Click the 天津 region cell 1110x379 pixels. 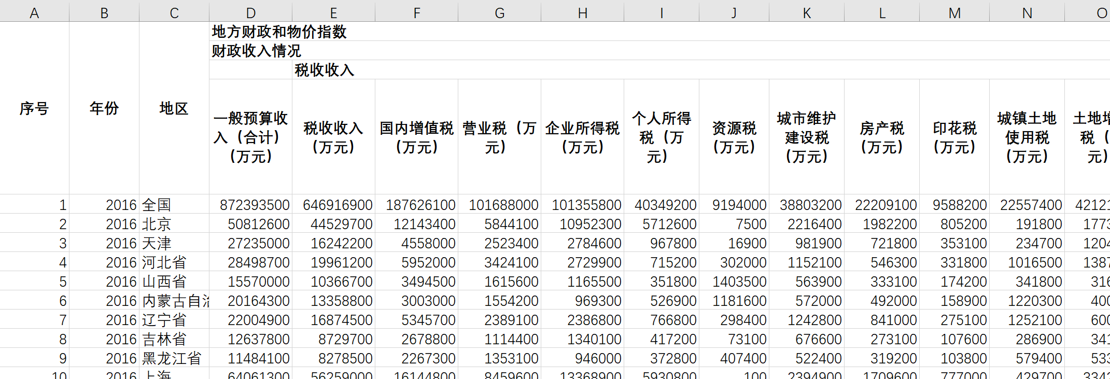click(x=174, y=243)
